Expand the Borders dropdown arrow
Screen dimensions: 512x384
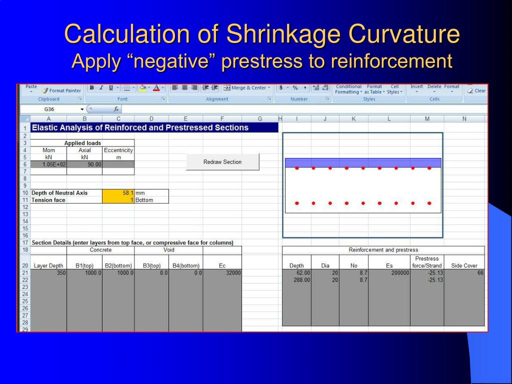tap(132, 87)
